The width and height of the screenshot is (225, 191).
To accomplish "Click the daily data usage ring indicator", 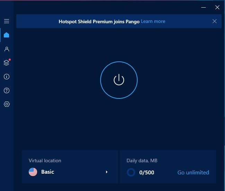I will (131, 172).
